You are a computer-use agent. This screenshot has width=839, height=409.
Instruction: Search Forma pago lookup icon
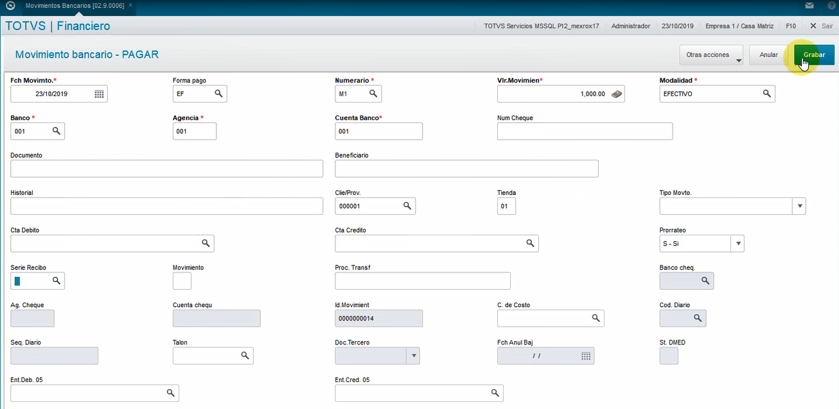pos(218,94)
